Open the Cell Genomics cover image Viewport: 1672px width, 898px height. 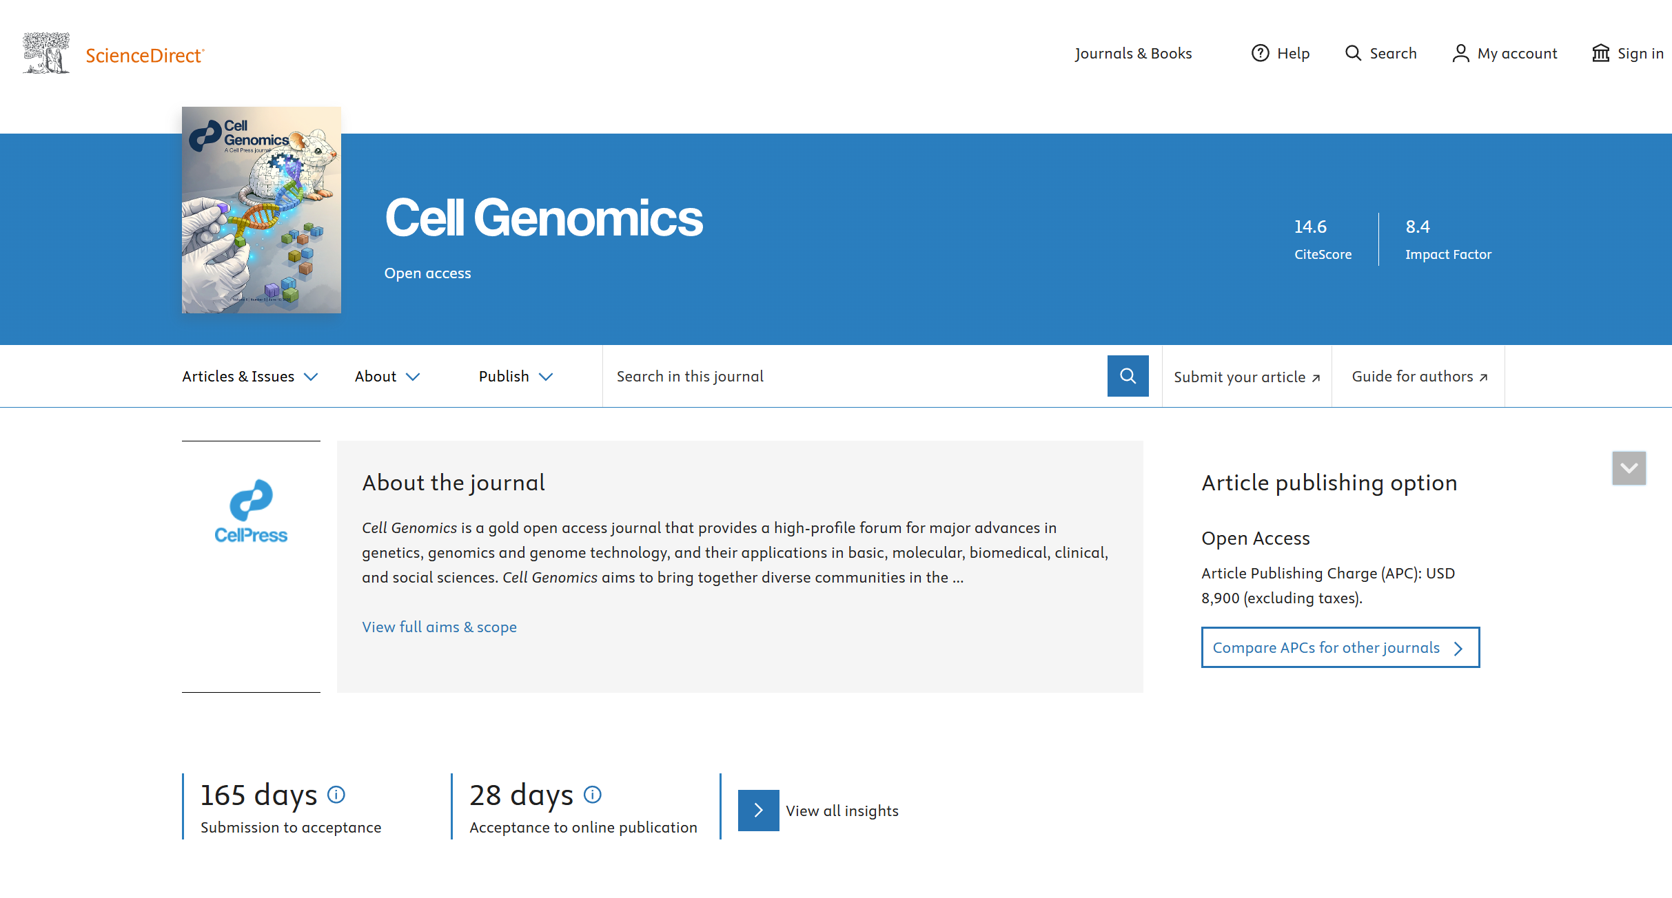tap(261, 210)
